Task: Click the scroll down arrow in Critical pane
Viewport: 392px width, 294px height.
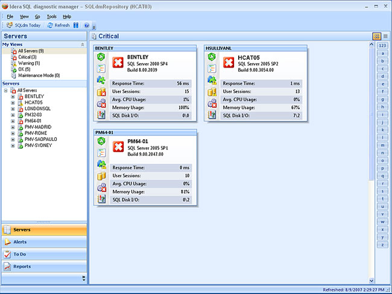Action: (x=371, y=281)
